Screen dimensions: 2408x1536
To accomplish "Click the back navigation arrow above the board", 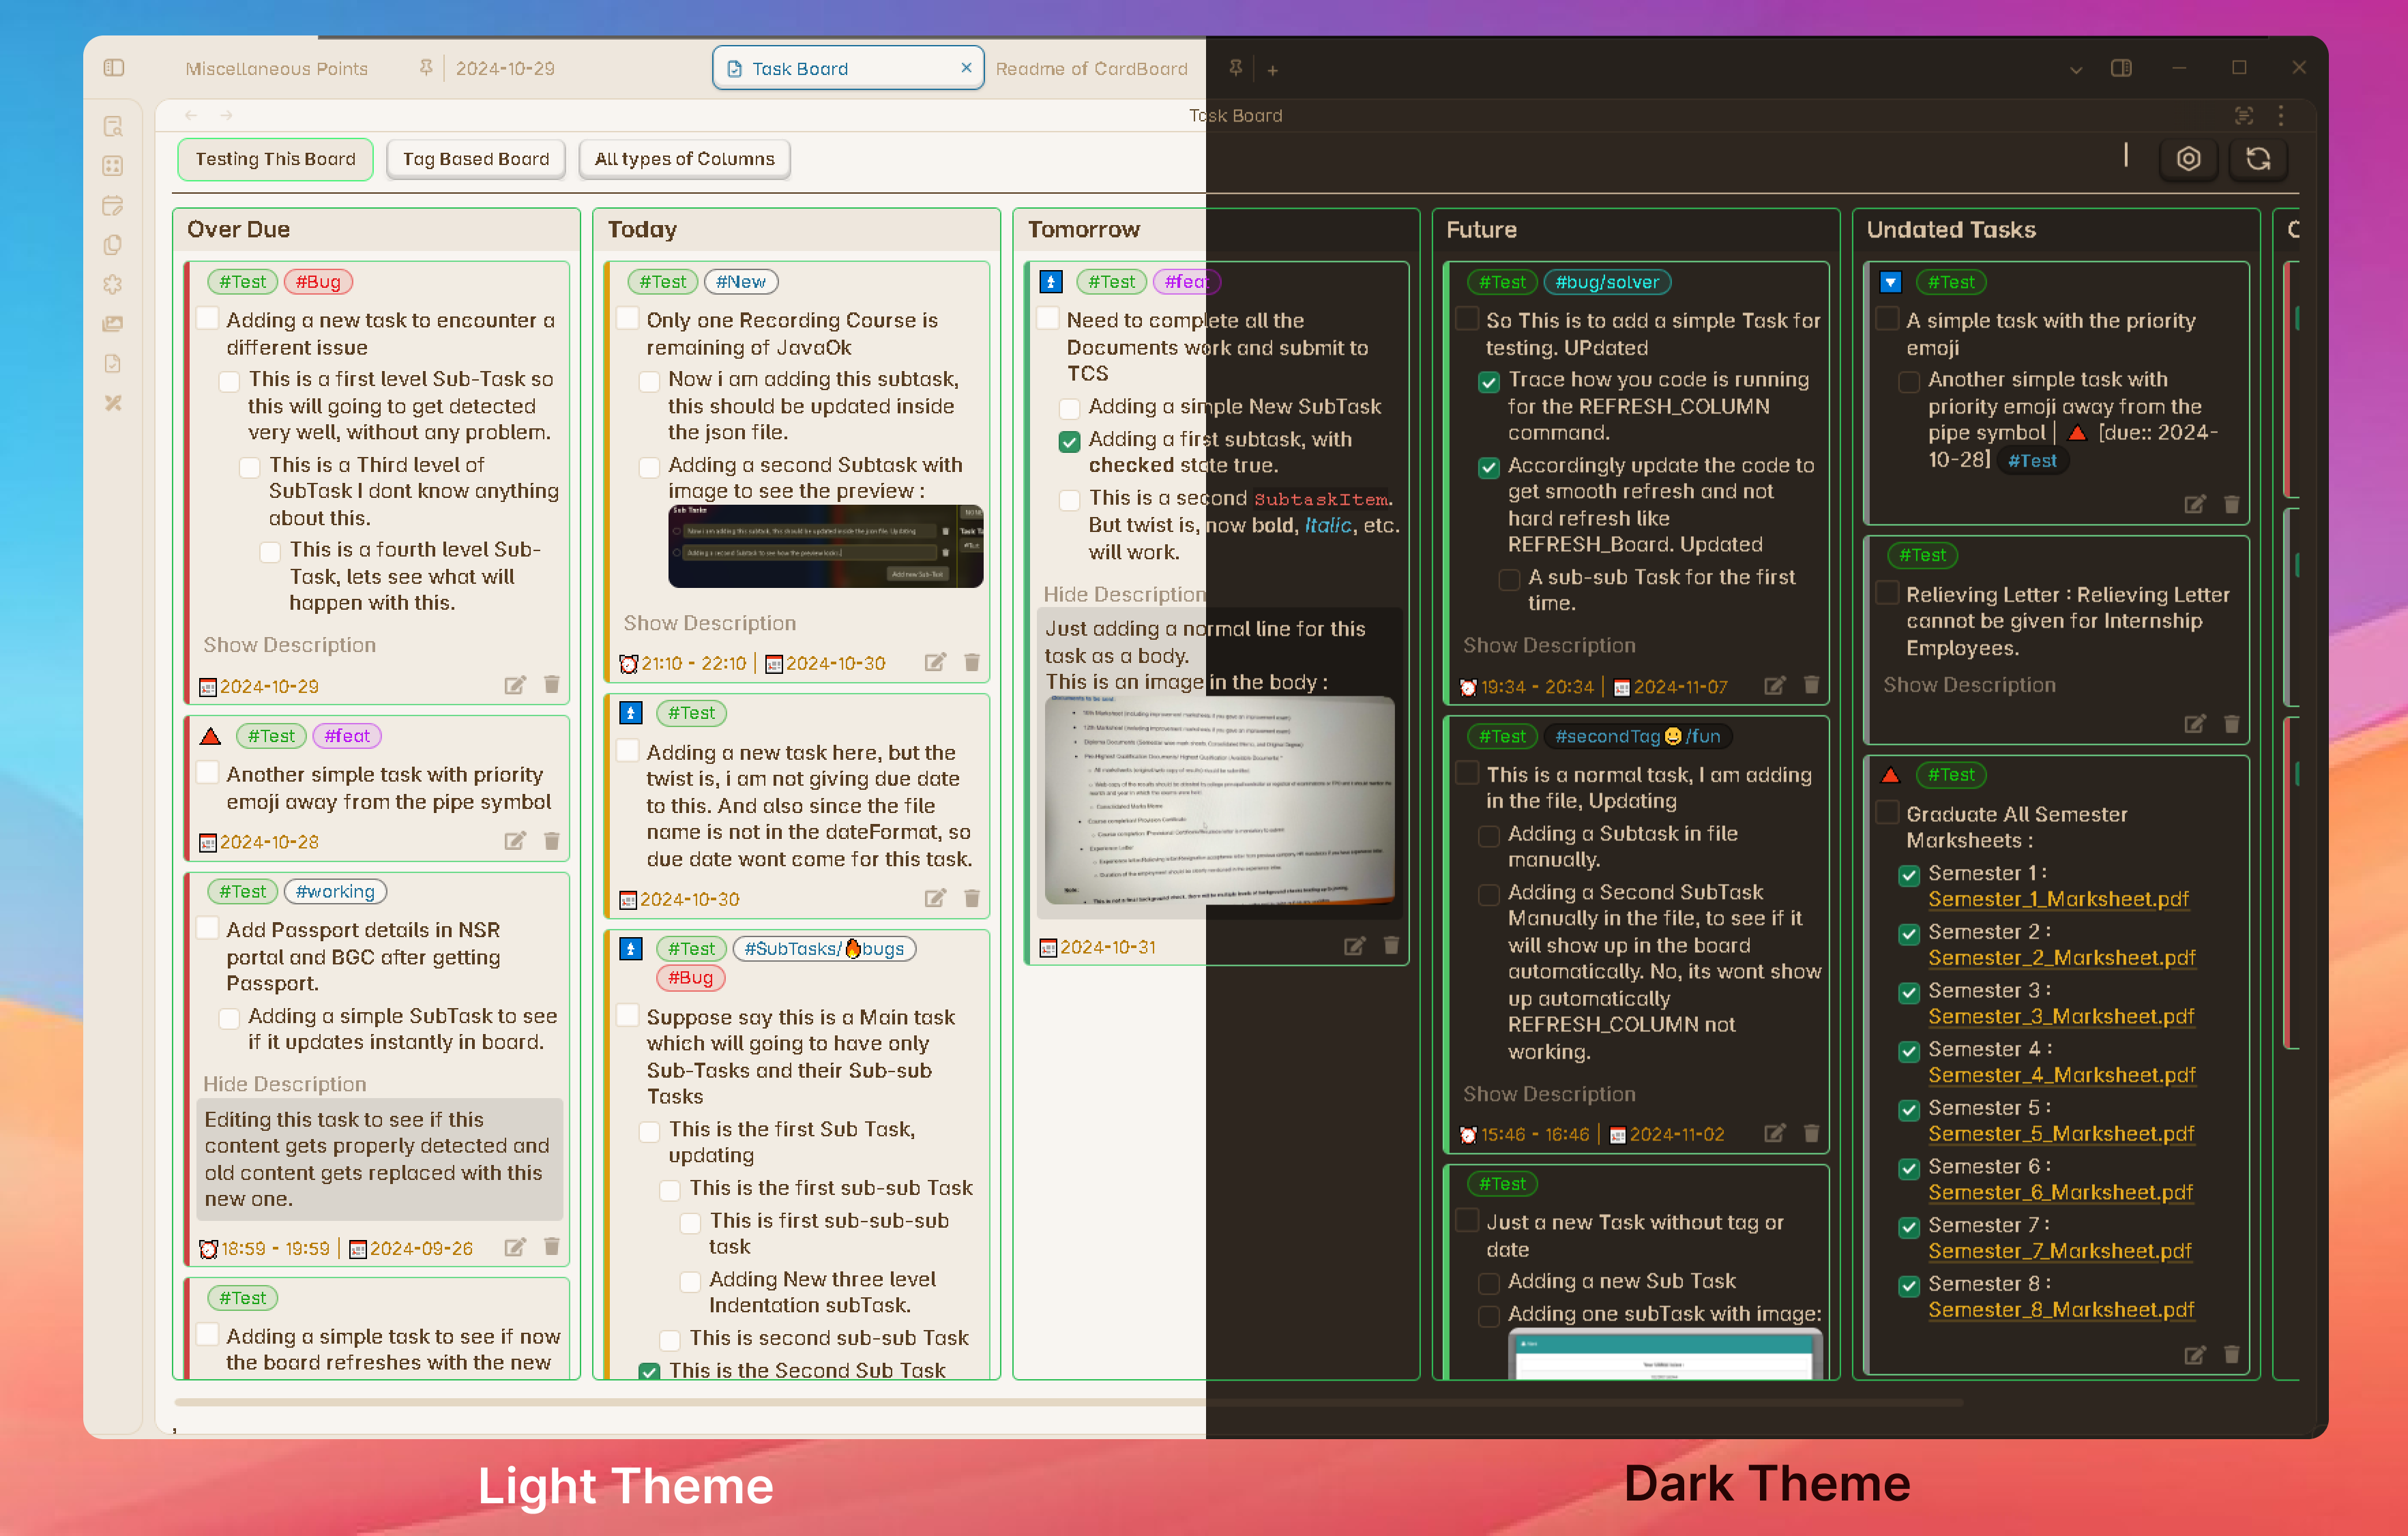I will point(191,115).
